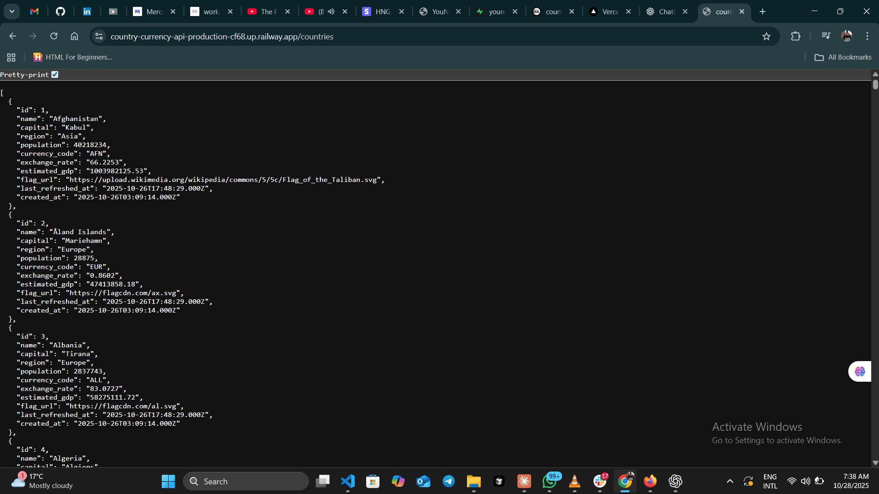This screenshot has height=494, width=879.
Task: Go to the browser home page
Action: [74, 36]
